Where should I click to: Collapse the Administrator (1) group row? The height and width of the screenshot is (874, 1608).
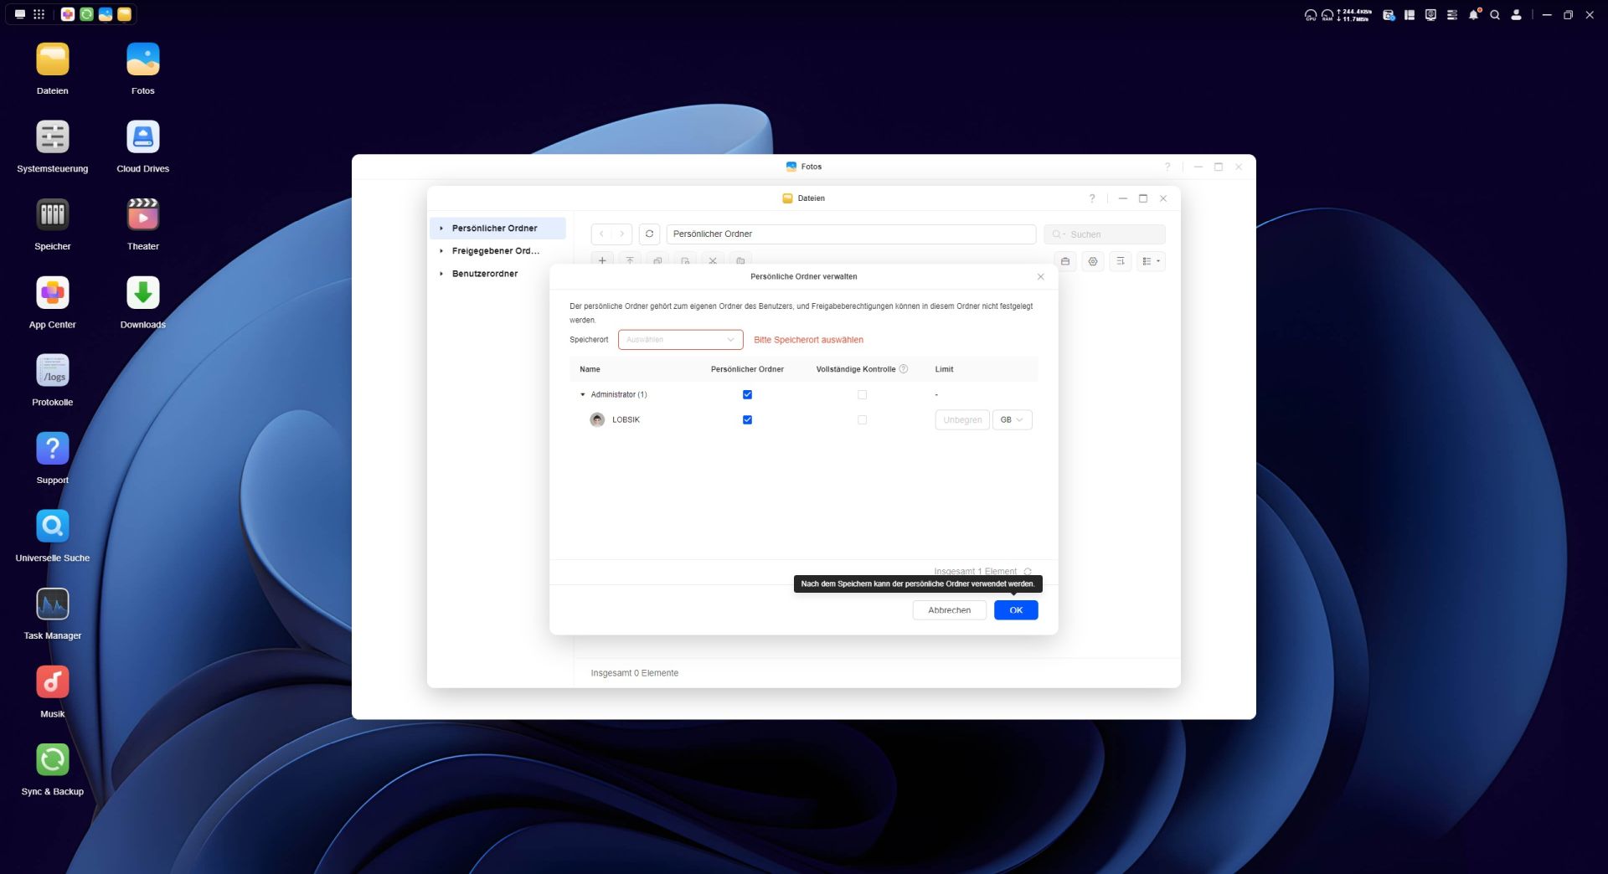[583, 395]
